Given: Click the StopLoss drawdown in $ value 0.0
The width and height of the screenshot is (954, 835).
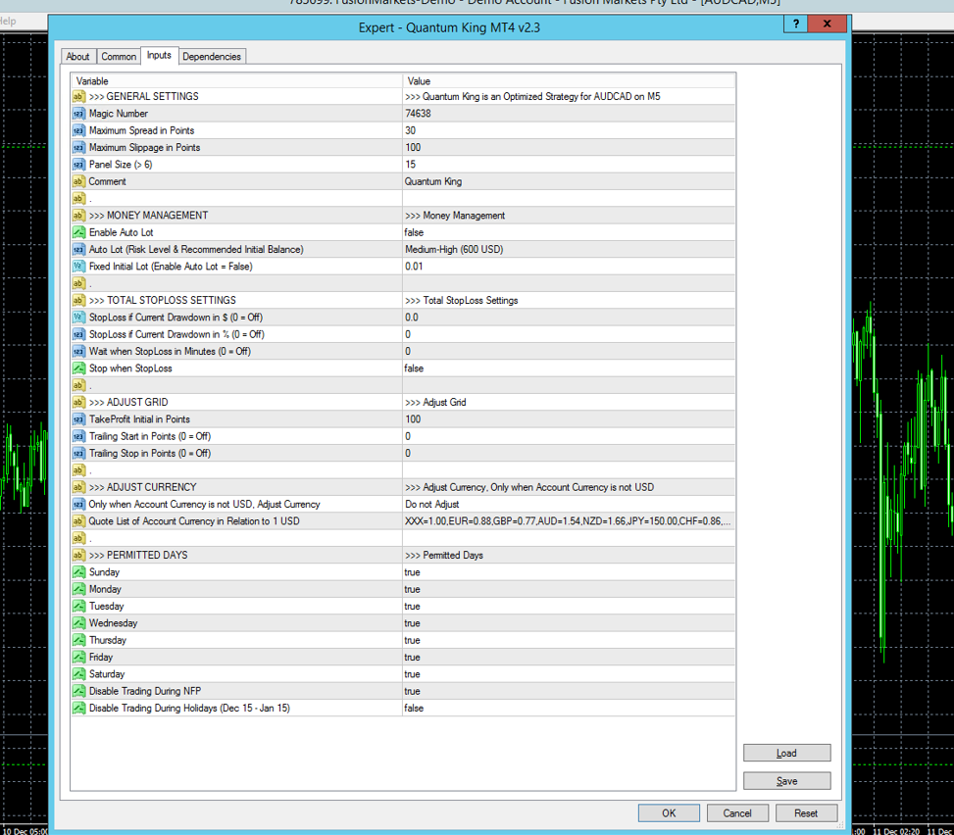Looking at the screenshot, I should tap(412, 318).
